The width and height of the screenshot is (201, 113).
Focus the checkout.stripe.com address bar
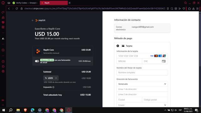(x=95, y=8)
